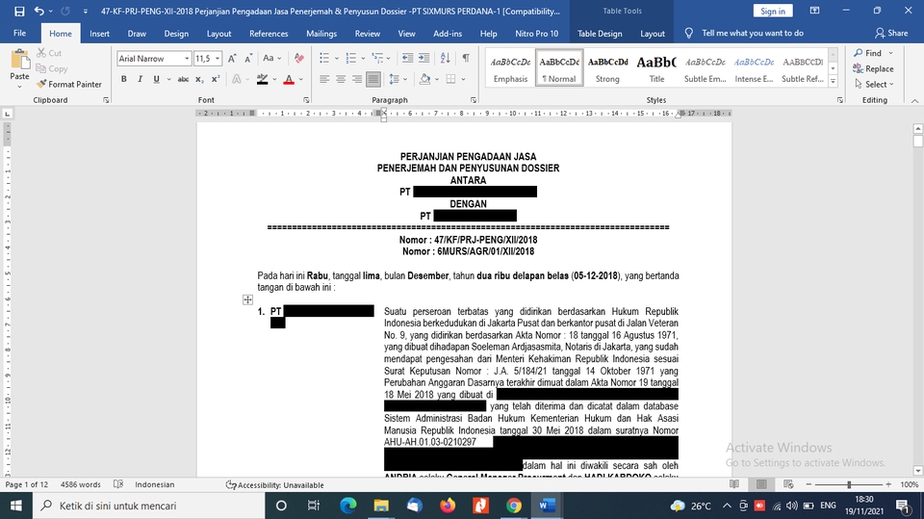Toggle superscript formatting
Image resolution: width=924 pixels, height=519 pixels.
(216, 79)
